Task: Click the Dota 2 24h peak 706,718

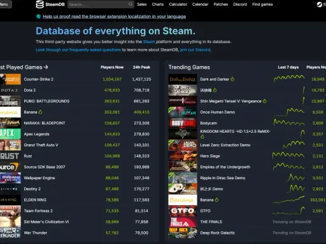Action: point(141,90)
